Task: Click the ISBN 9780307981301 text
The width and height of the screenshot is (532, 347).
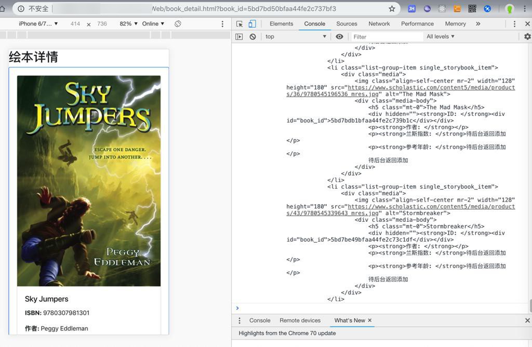Action: (x=57, y=313)
